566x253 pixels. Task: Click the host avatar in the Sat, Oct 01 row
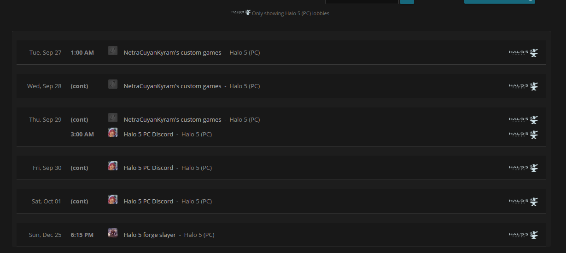coord(113,199)
